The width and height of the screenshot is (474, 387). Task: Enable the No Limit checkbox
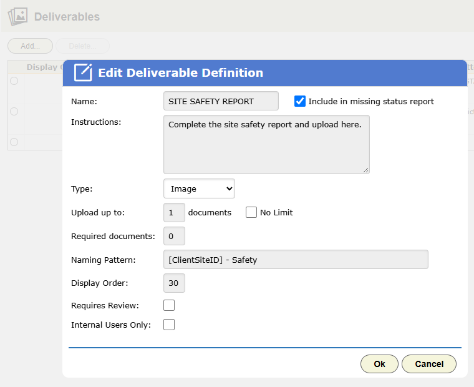coord(251,212)
